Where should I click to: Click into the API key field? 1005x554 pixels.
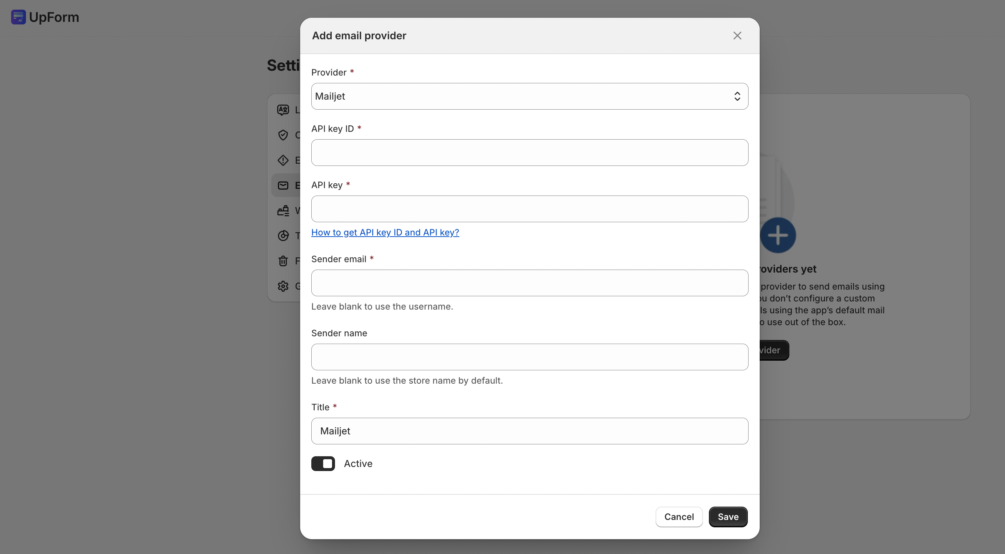(x=530, y=209)
